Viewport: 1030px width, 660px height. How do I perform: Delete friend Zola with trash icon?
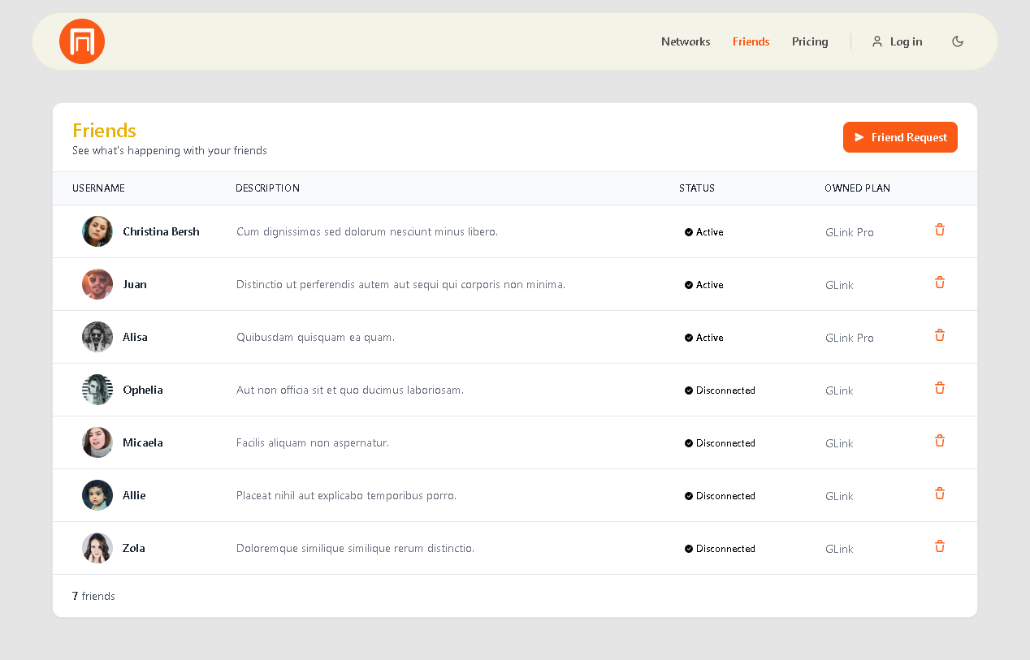[940, 546]
